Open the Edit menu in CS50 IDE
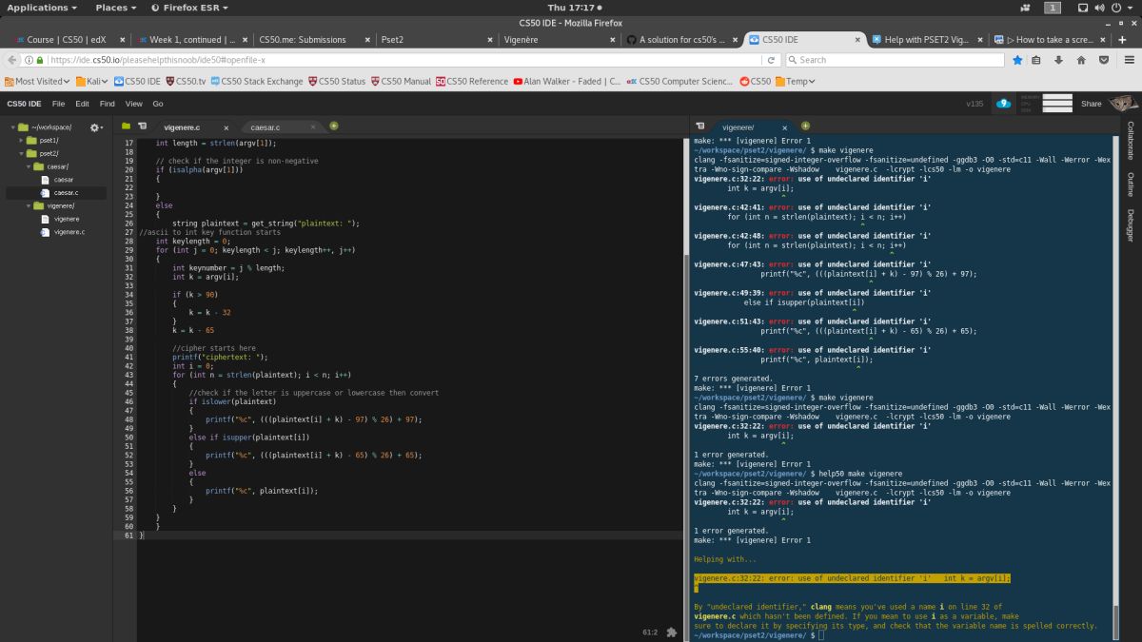1142x642 pixels. tap(83, 104)
